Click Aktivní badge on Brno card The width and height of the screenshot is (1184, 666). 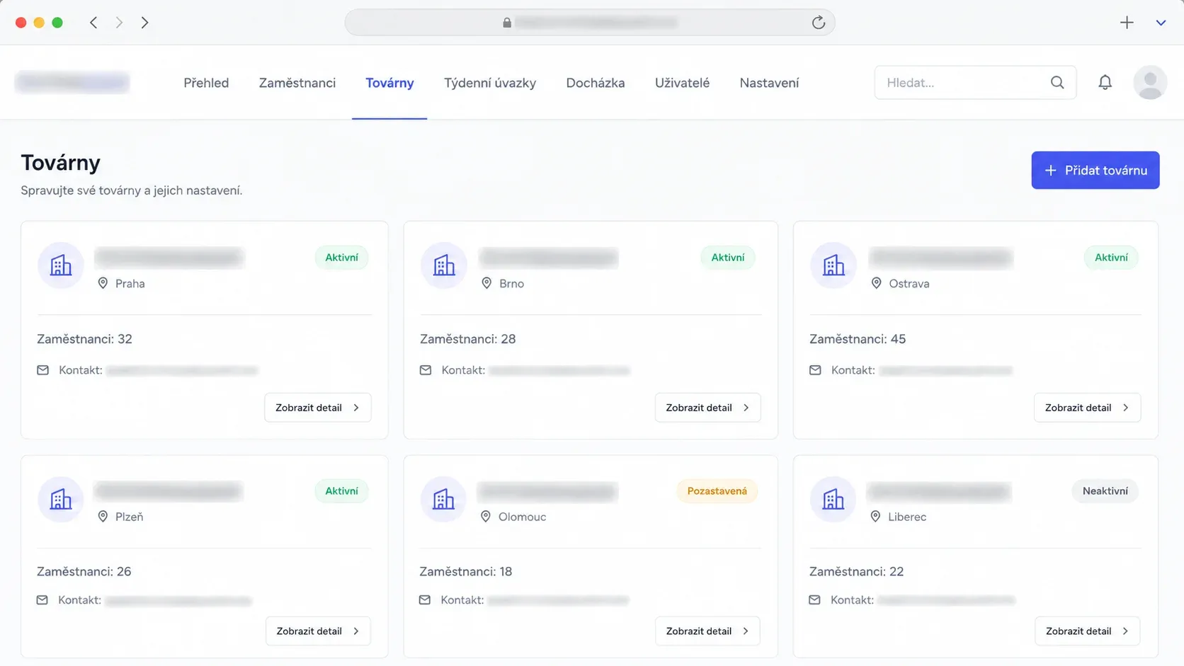[x=727, y=258]
